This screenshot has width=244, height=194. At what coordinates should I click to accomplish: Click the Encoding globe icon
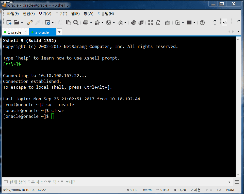click(109, 23)
